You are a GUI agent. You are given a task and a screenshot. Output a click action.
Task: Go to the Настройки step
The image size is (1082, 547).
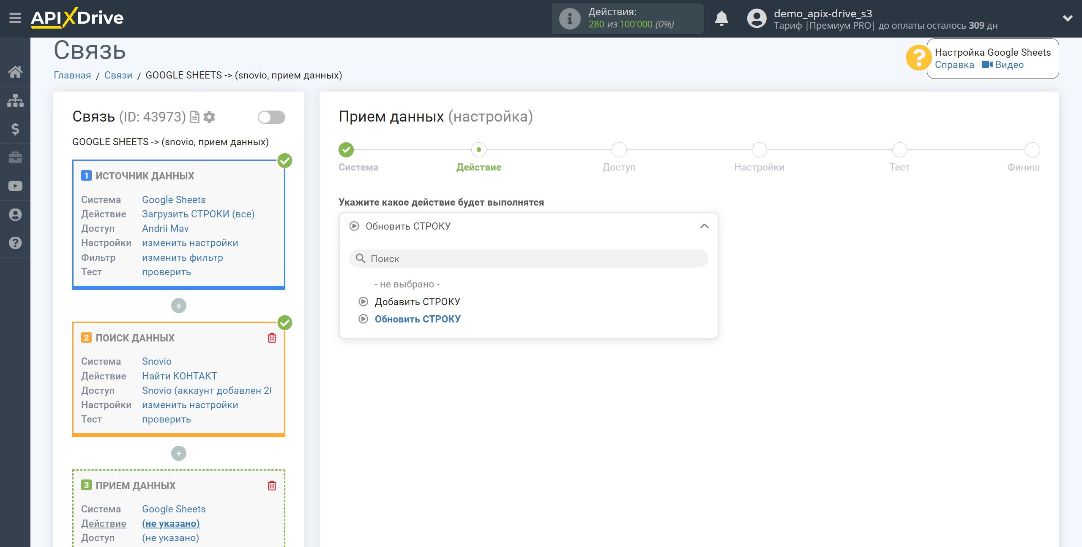(x=759, y=150)
